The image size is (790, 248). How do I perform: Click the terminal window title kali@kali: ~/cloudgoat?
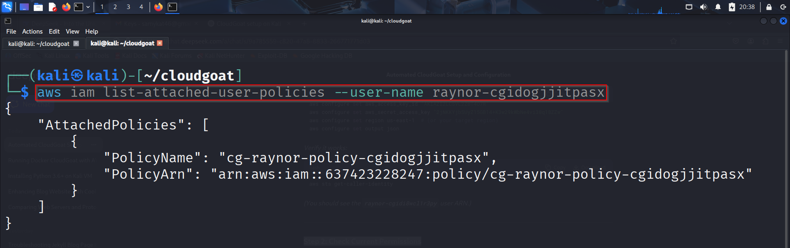[x=386, y=21]
